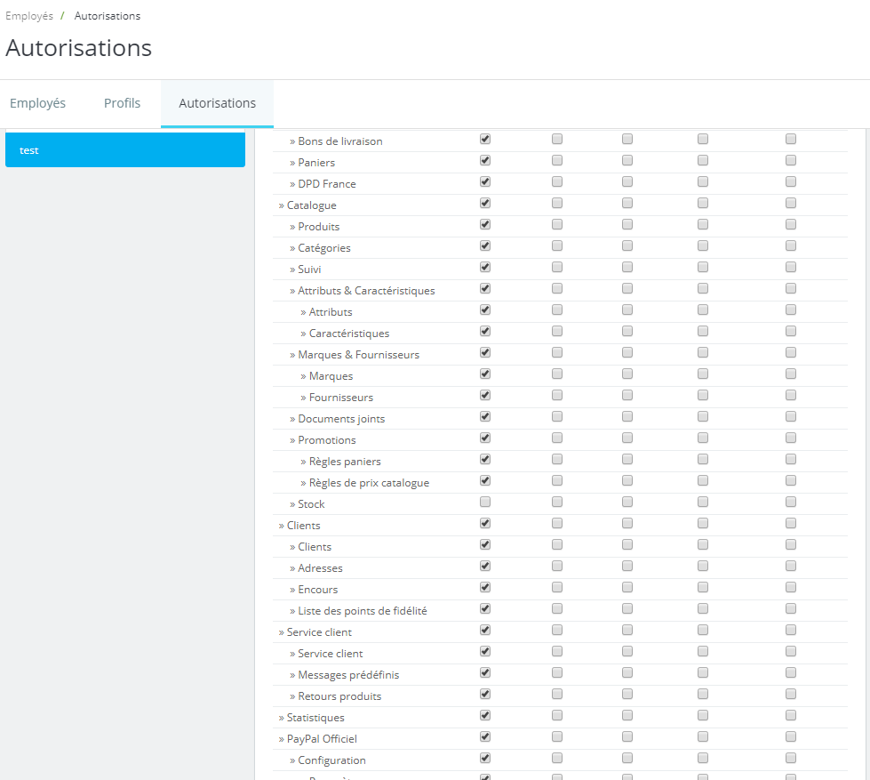
Task: Tick the third checkbox in the Promotions row
Action: pyautogui.click(x=627, y=438)
